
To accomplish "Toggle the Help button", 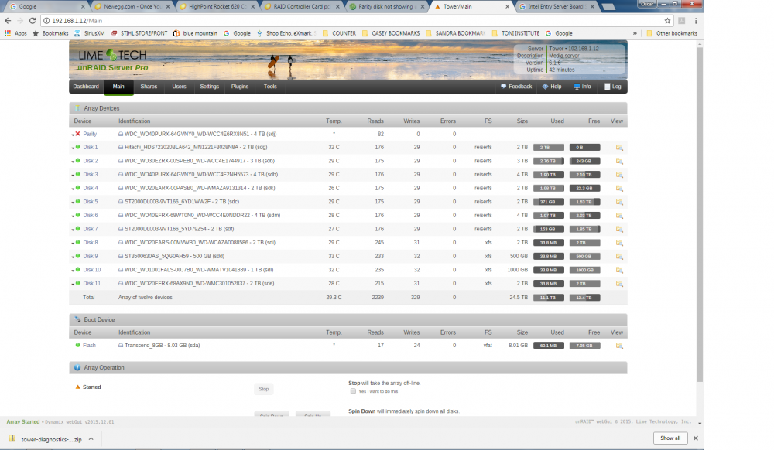I will (552, 87).
